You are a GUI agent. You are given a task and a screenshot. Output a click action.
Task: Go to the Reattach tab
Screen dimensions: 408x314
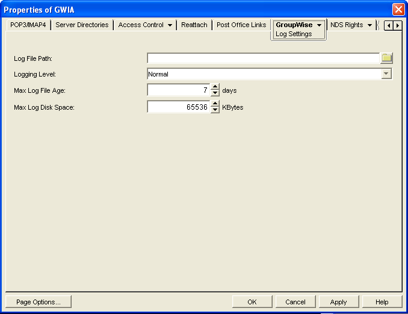pyautogui.click(x=194, y=25)
